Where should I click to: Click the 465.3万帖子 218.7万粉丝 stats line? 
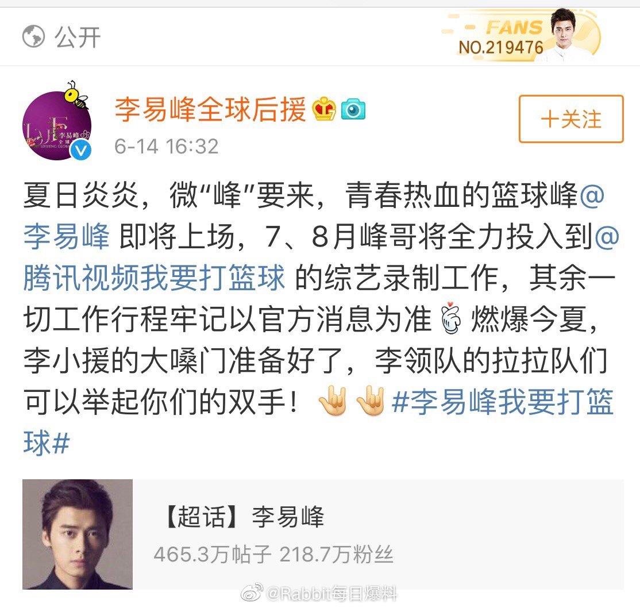click(x=273, y=555)
